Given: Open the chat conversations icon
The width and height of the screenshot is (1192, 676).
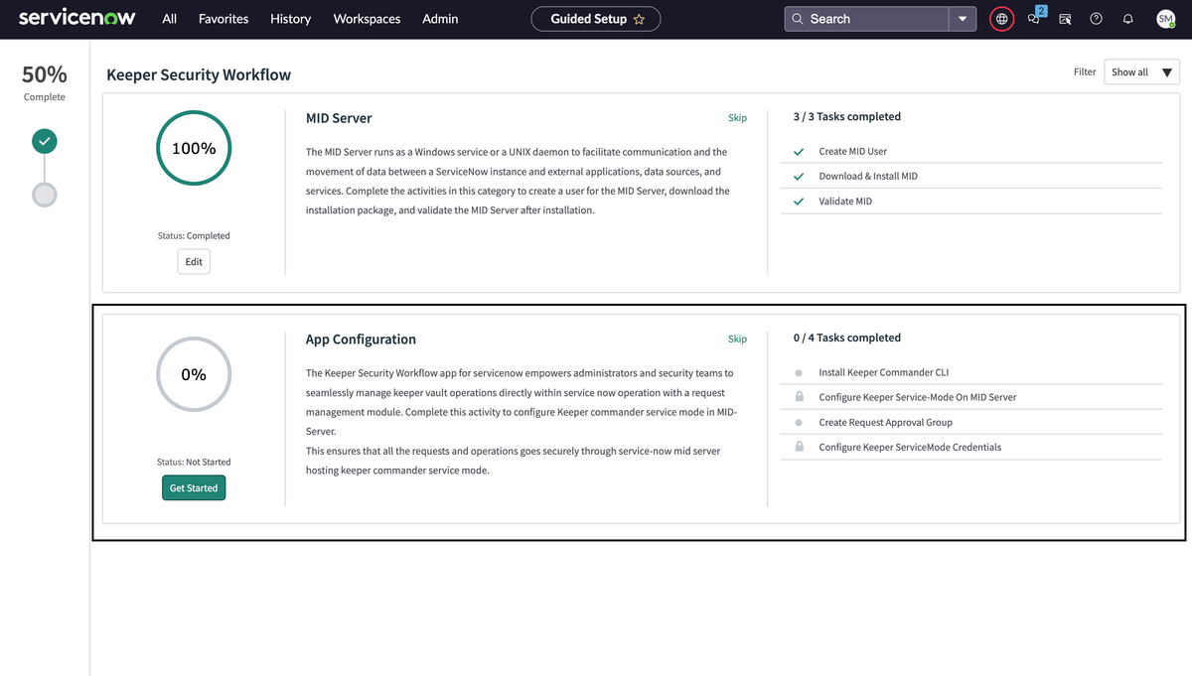Looking at the screenshot, I should [x=1034, y=19].
